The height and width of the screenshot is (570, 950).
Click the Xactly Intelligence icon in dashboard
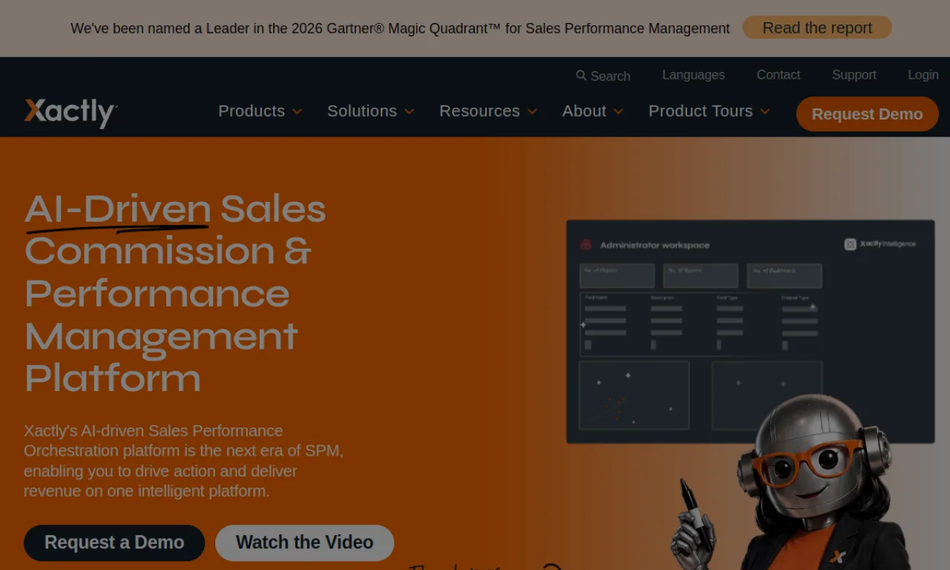(x=851, y=244)
